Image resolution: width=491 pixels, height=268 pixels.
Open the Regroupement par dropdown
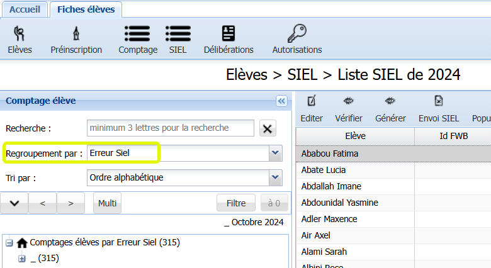click(x=274, y=153)
